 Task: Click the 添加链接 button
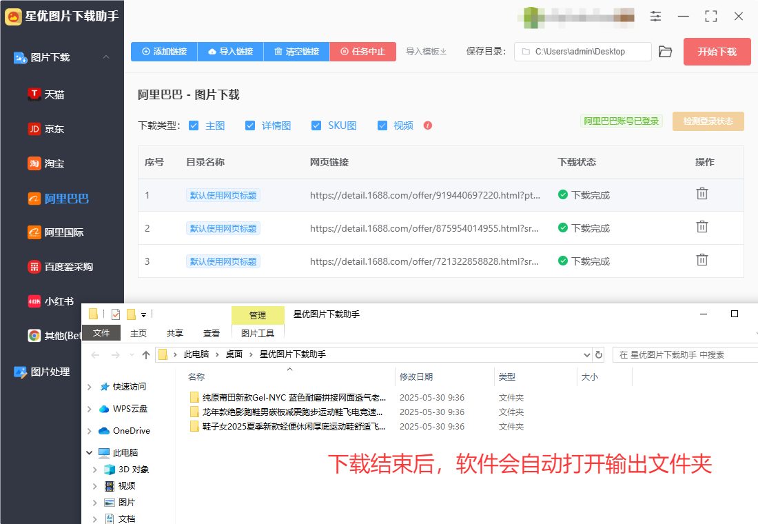point(165,52)
